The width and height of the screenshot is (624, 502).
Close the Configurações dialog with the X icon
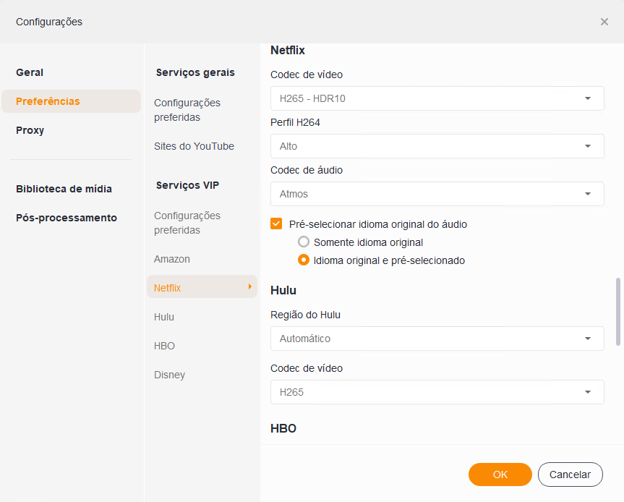(604, 22)
